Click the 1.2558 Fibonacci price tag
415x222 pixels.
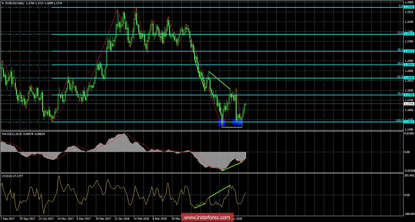[409, 7]
